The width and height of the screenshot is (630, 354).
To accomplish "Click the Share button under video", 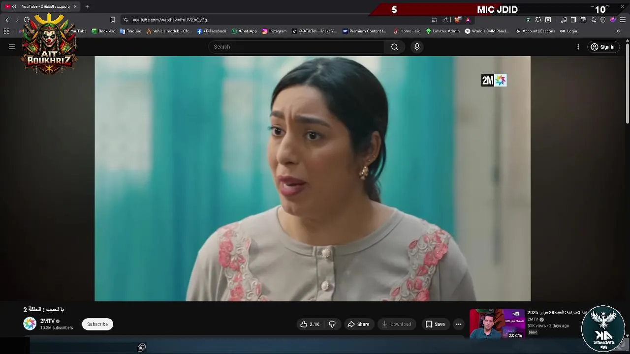I will click(358, 324).
